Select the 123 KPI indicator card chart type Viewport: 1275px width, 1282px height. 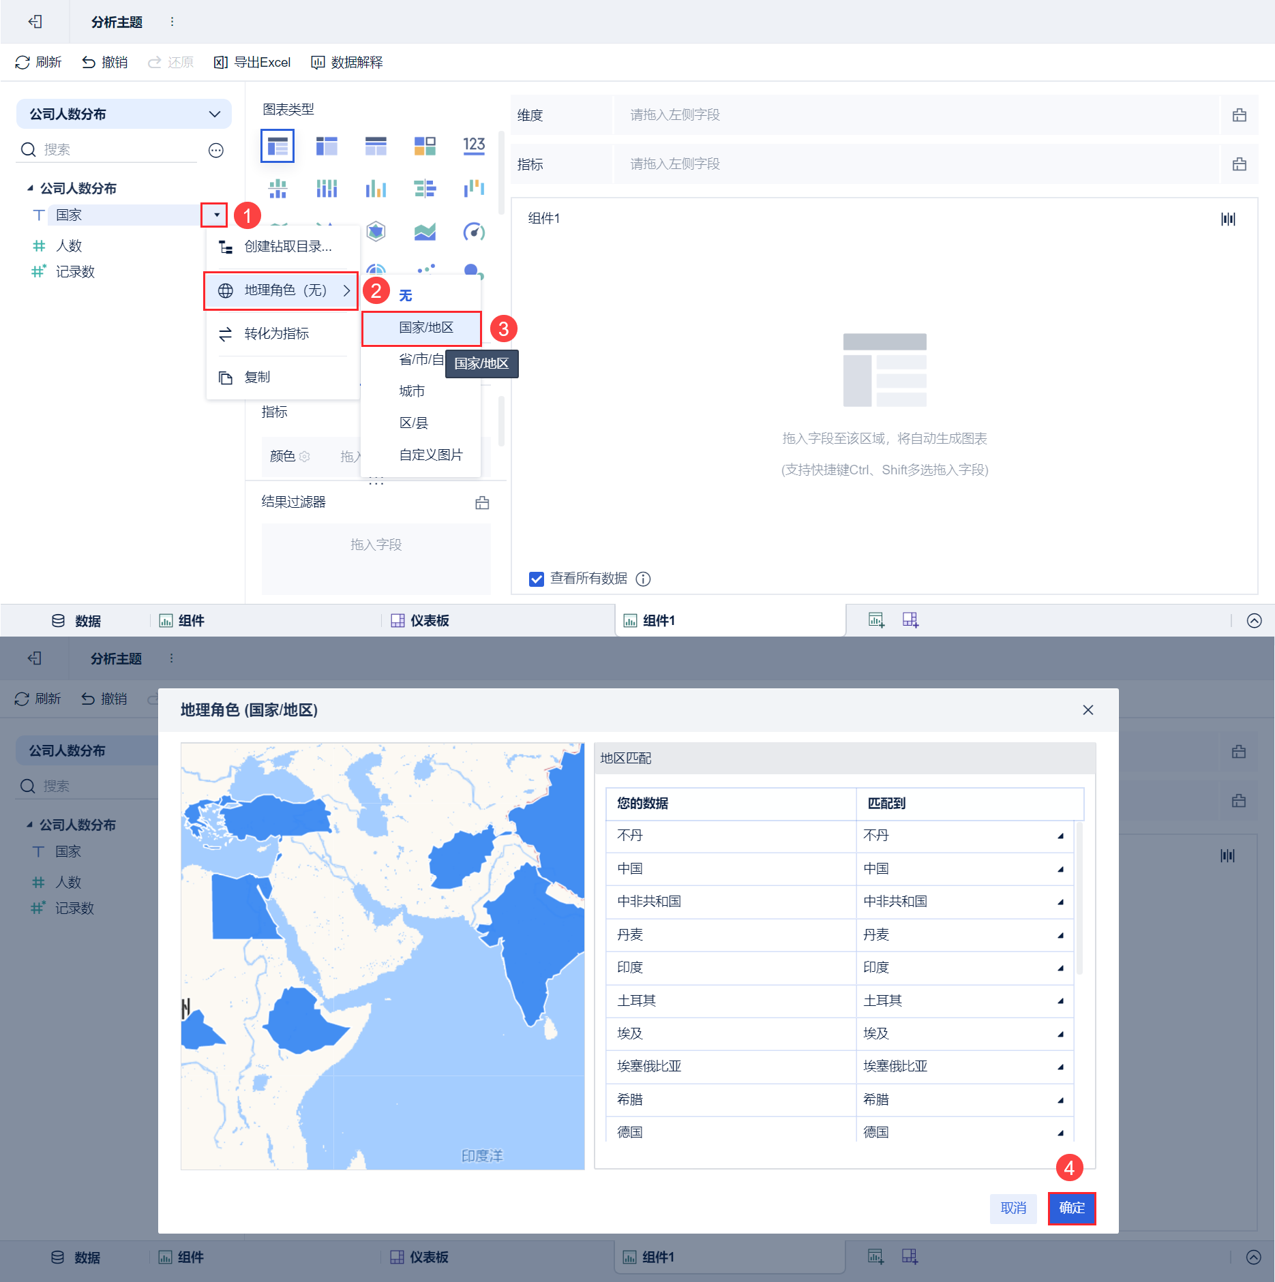pos(474,146)
